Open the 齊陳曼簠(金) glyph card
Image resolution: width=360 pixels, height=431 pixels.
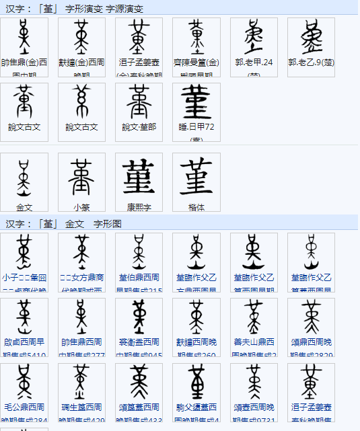click(x=196, y=47)
